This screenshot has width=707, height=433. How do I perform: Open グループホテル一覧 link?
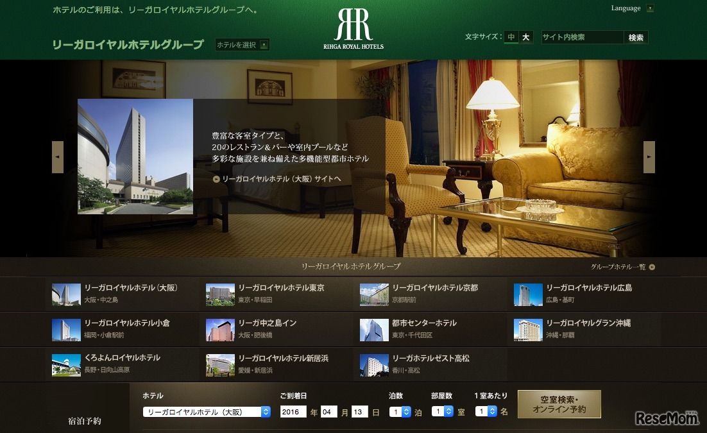(x=618, y=267)
